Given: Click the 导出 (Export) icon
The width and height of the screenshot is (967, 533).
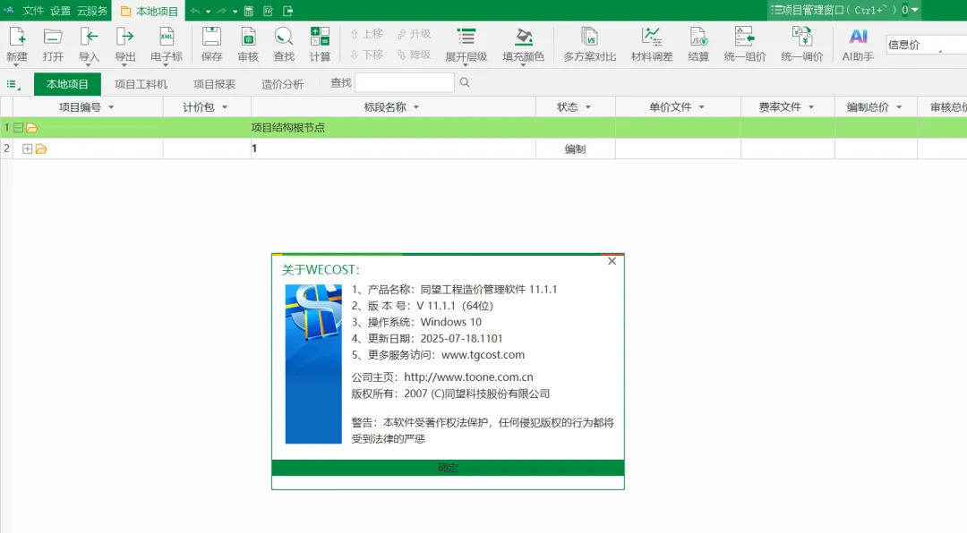Looking at the screenshot, I should pyautogui.click(x=125, y=38).
